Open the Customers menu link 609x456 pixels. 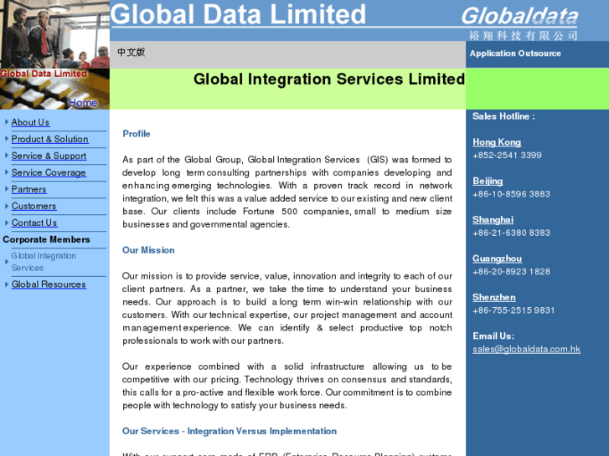click(x=34, y=206)
